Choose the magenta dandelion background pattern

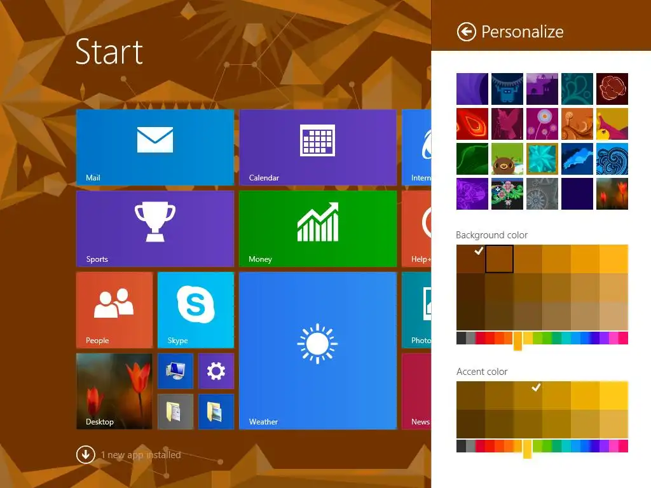542,124
